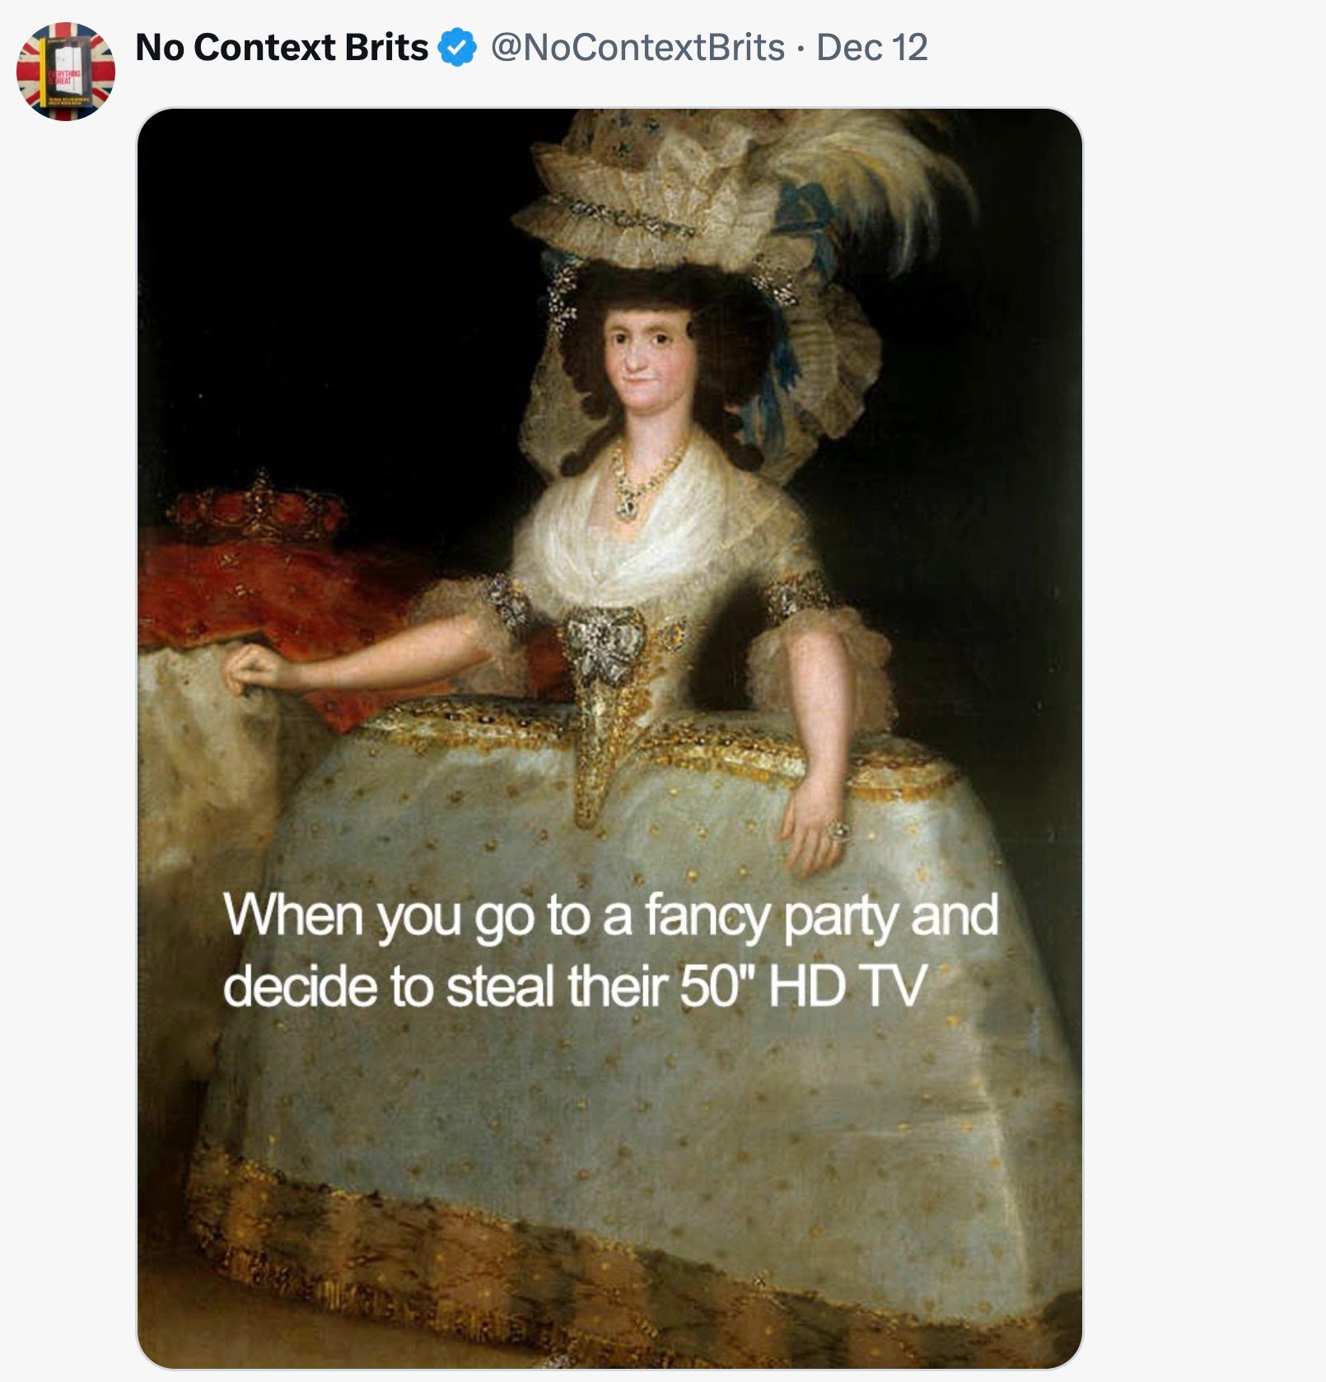Open the No Context Brits display name
1326x1382 pixels.
coord(282,47)
